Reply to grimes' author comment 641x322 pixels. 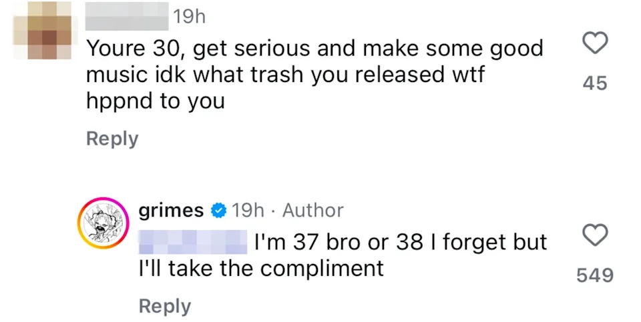[165, 306]
